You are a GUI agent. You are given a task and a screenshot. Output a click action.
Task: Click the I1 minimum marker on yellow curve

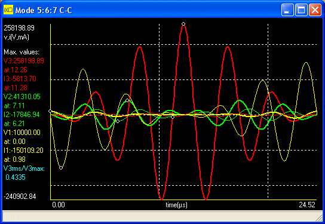tap(61, 168)
